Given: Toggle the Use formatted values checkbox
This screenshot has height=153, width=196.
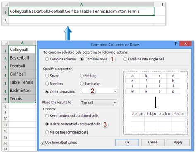Looking at the screenshot, I should (43, 143).
